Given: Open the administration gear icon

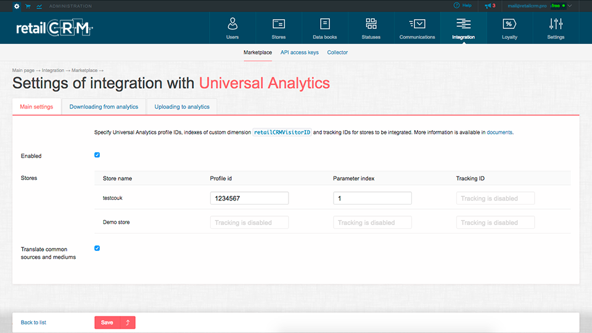Looking at the screenshot, I should (17, 6).
